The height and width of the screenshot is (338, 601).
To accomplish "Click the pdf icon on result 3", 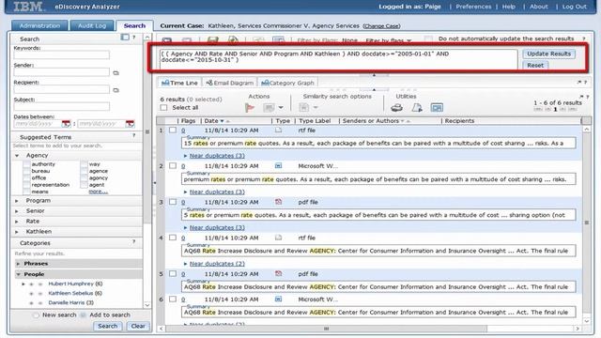I will point(278,202).
